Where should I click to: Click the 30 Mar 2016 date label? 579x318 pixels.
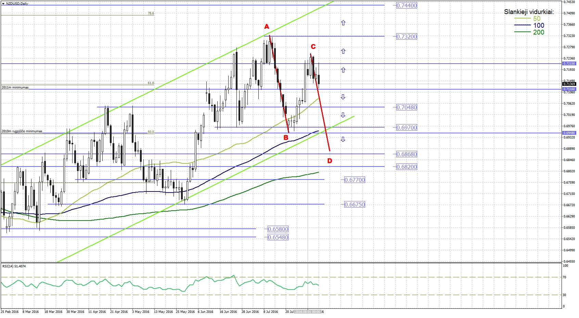pos(75,312)
